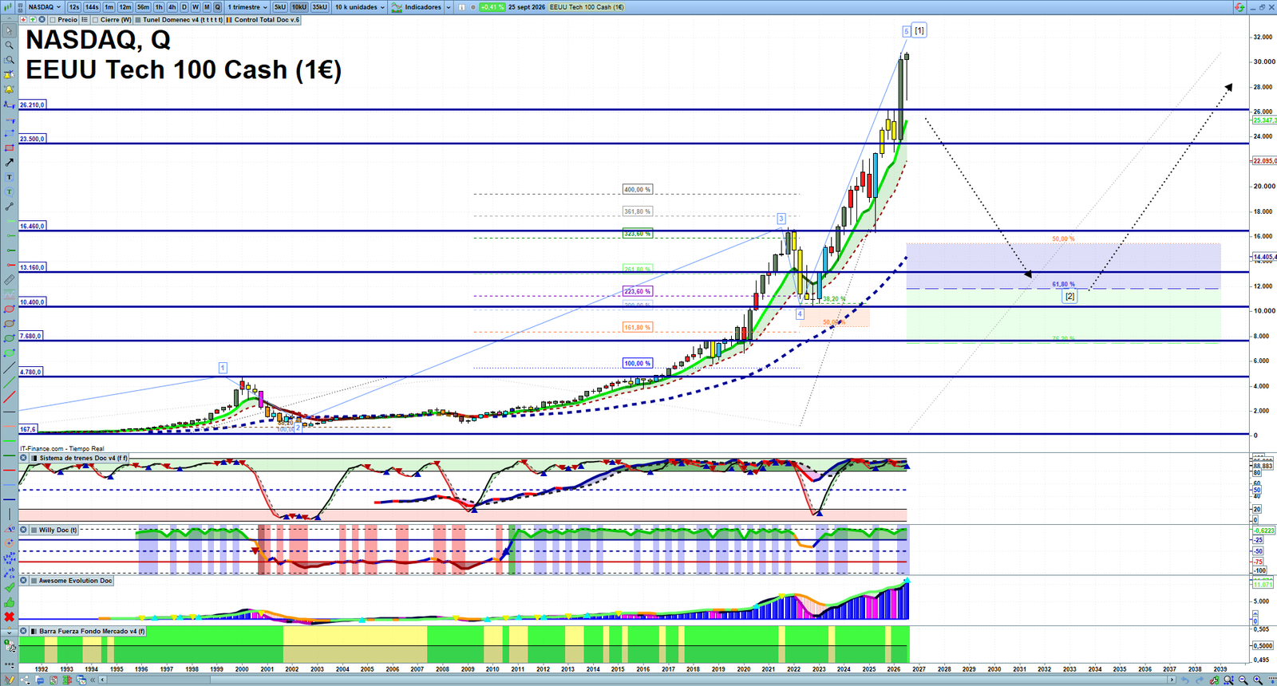Viewport: 1277px width, 686px height.
Task: Choose the green diagonal line tool
Action: (x=9, y=383)
